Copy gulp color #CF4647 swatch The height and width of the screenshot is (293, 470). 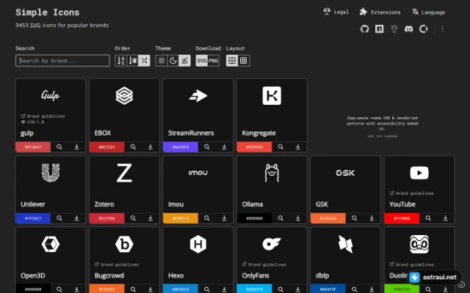tap(33, 146)
